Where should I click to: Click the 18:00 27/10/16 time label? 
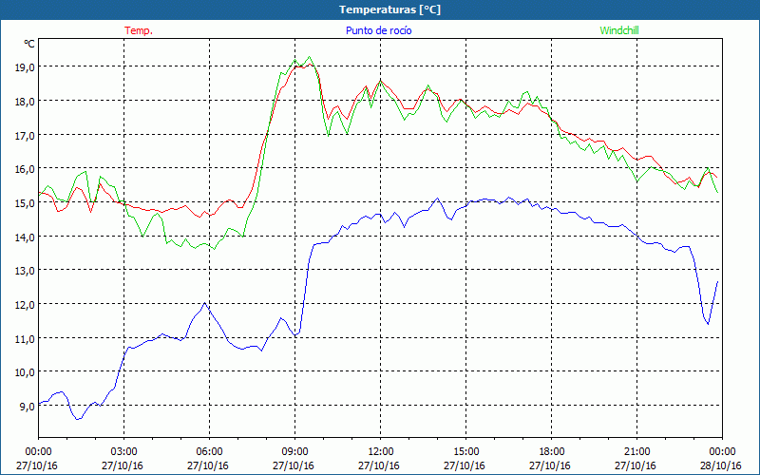tap(550, 459)
